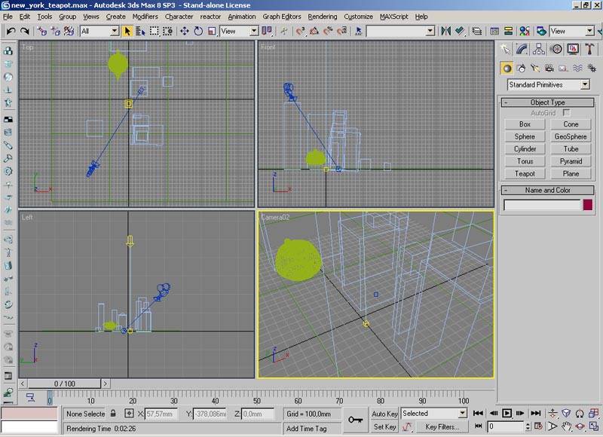The image size is (603, 437).
Task: Collapse the Object Type rollout
Action: [547, 102]
